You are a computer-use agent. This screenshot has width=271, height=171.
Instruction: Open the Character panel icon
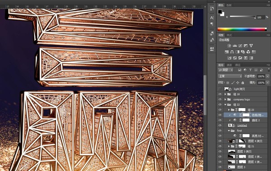click(212, 18)
